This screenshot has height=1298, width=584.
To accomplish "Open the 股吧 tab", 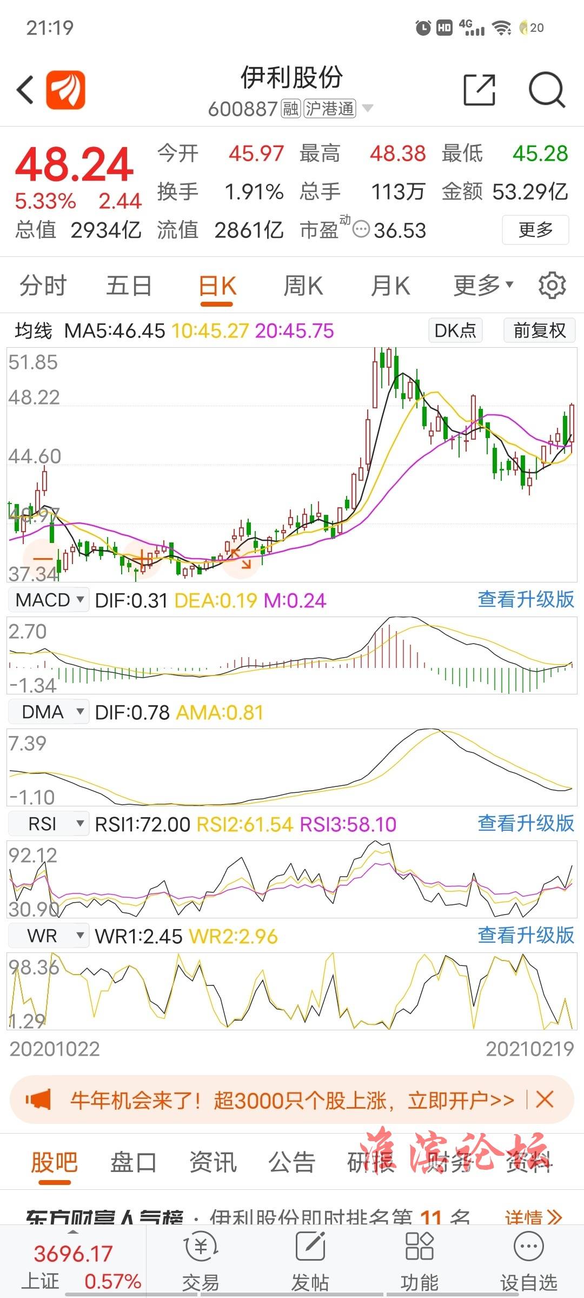I will pyautogui.click(x=54, y=1162).
